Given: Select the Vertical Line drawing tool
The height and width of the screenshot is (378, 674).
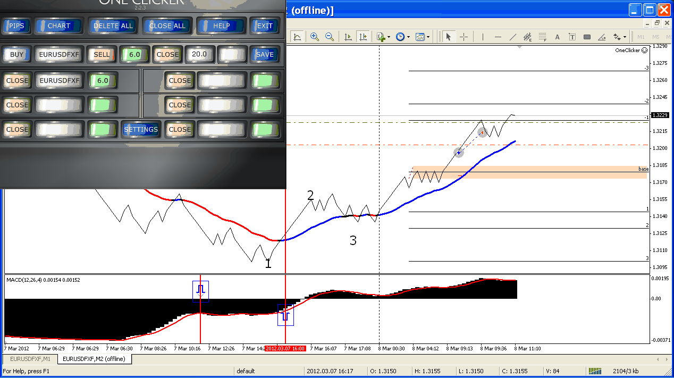Looking at the screenshot, I should click(x=483, y=37).
